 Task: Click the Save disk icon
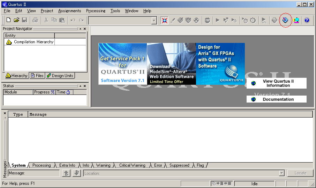[x=24, y=20]
